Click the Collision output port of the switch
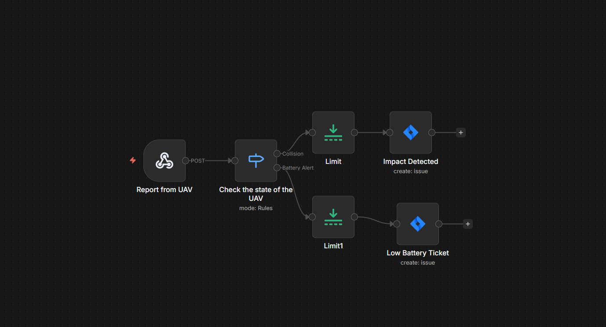The width and height of the screenshot is (606, 327). coord(277,153)
